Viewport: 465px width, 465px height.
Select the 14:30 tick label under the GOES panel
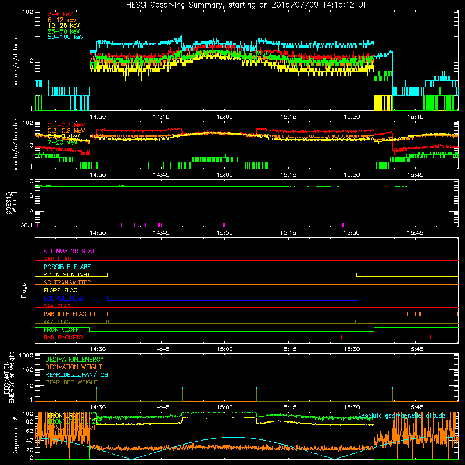point(98,233)
